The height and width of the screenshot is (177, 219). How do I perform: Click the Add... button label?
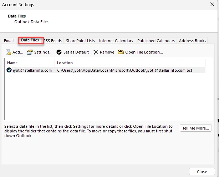18,52
